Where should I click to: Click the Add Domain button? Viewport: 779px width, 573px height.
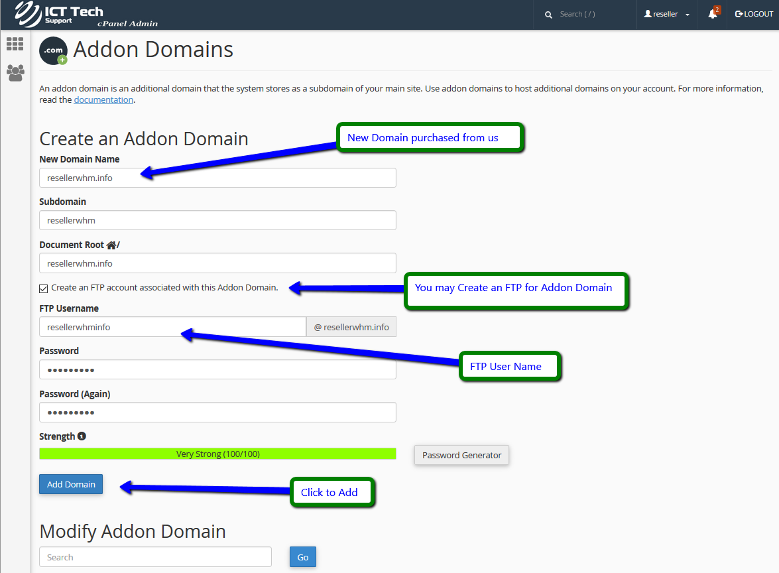coord(71,484)
